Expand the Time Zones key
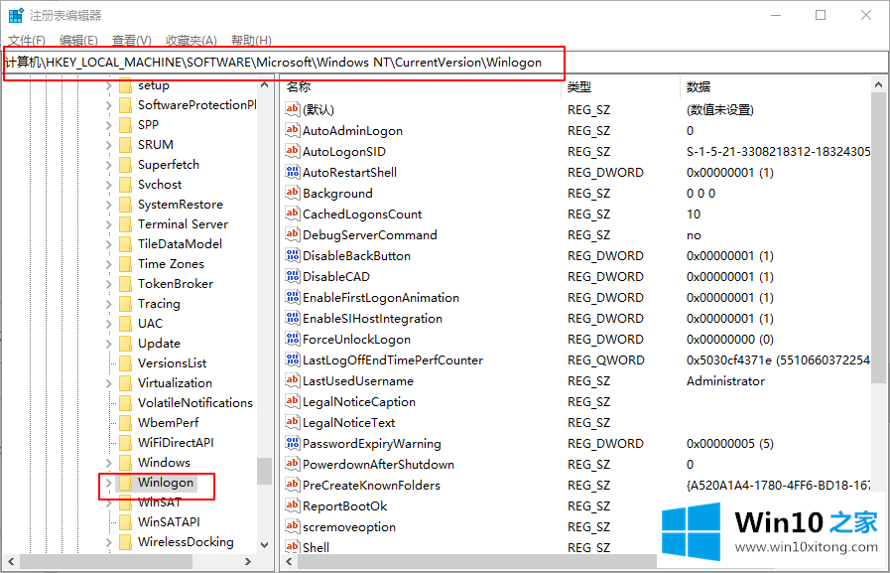This screenshot has height=573, width=890. 108,264
